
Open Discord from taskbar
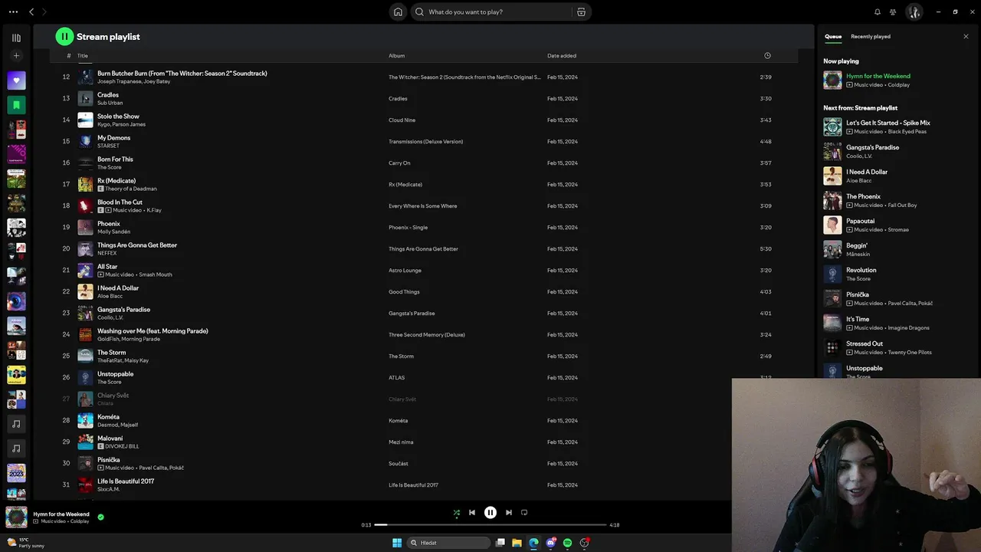(x=551, y=543)
